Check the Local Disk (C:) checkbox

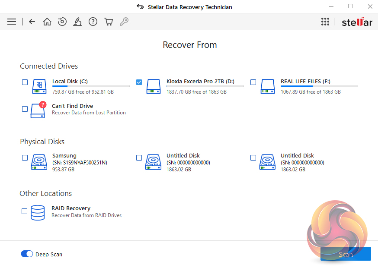point(25,82)
